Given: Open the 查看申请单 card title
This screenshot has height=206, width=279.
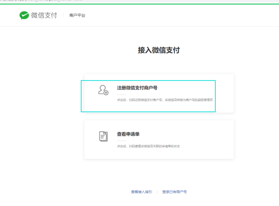Looking at the screenshot, I should (128, 134).
